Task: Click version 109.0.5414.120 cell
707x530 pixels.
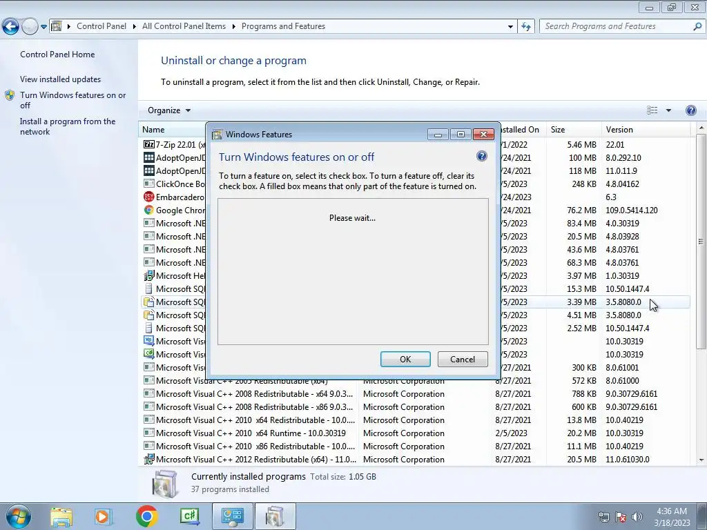Action: pos(631,210)
